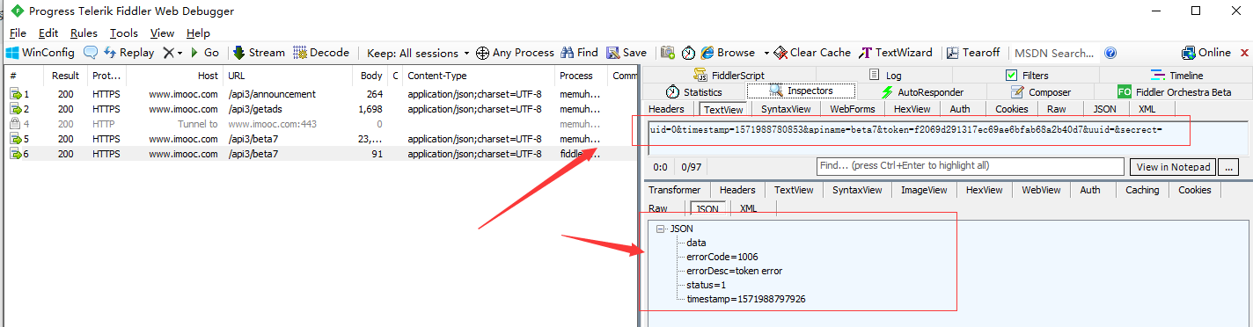Select the response Transformer tab
The image size is (1253, 327).
[675, 190]
